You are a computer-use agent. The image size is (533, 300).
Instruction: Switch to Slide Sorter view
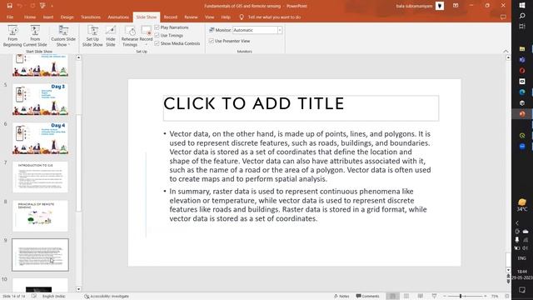pyautogui.click(x=406, y=297)
